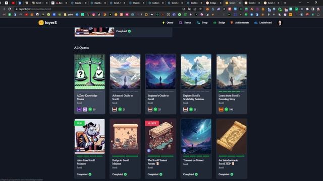Click the Transact on Testnet title
Image resolution: width=323 pixels, height=181 pixels.
point(193,160)
